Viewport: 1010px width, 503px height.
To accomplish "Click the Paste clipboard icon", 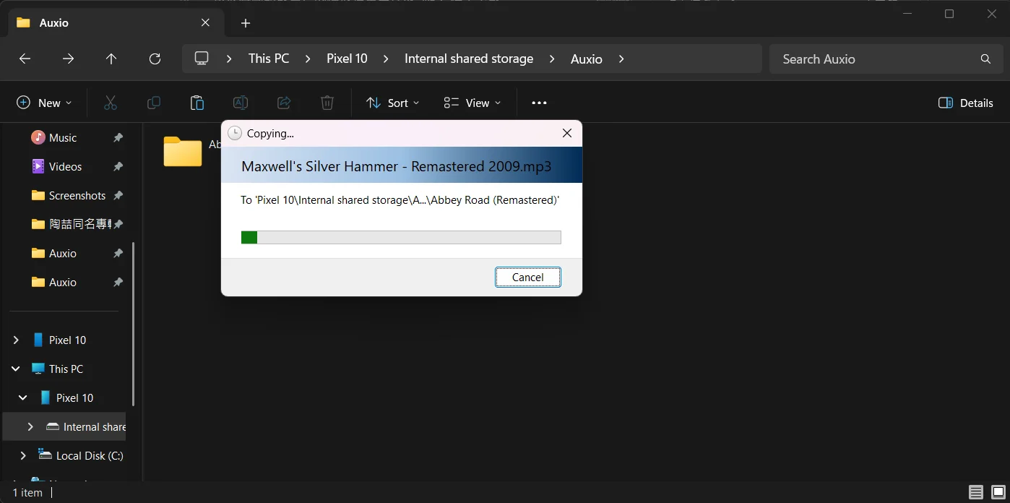I will (197, 103).
